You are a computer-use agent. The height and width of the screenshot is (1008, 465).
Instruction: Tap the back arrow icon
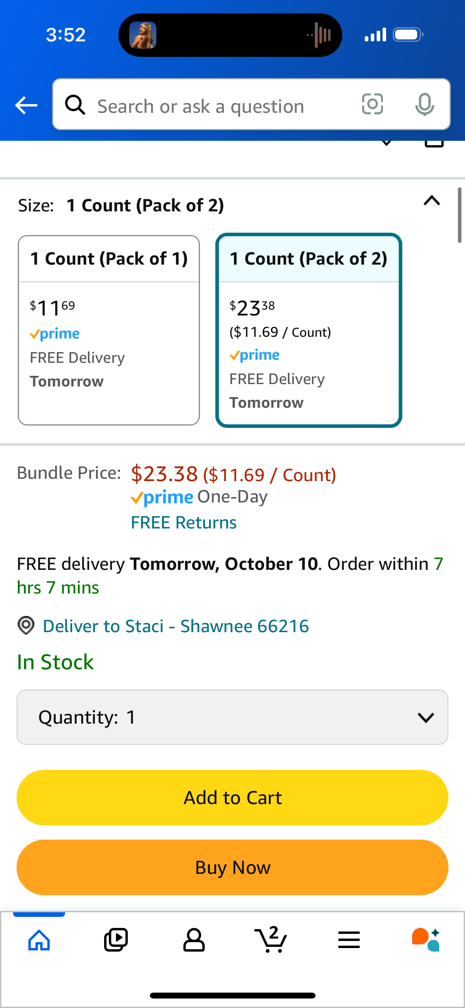26,105
